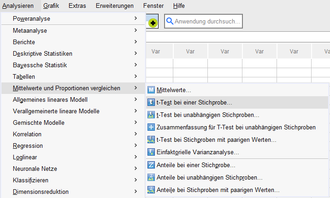
Task: Expand the Loglinear submenu arrow
Action: [x=136, y=157]
